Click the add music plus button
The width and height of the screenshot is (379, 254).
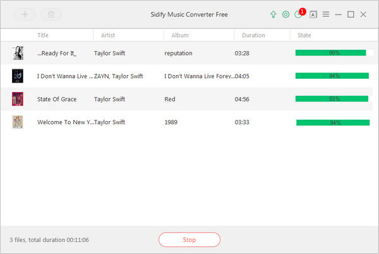pos(25,14)
